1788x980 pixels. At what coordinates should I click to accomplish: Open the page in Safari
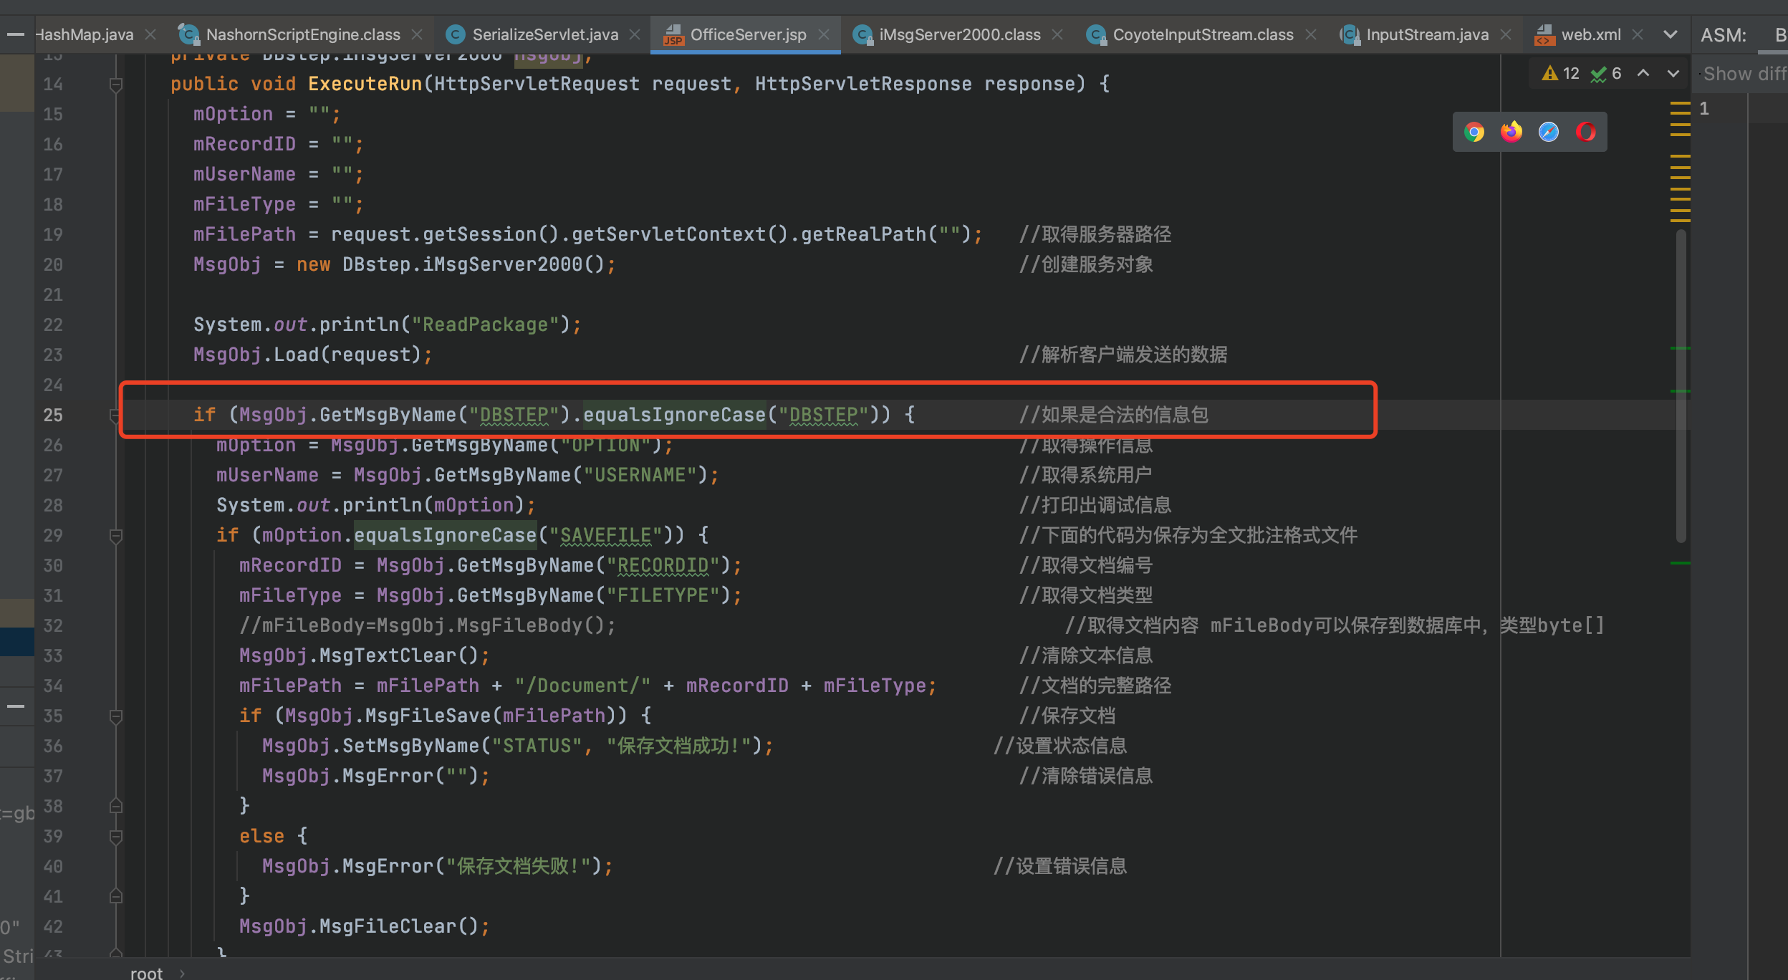click(1548, 131)
